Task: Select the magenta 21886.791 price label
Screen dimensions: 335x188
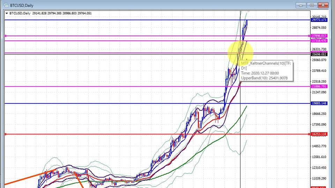Action: [319, 86]
